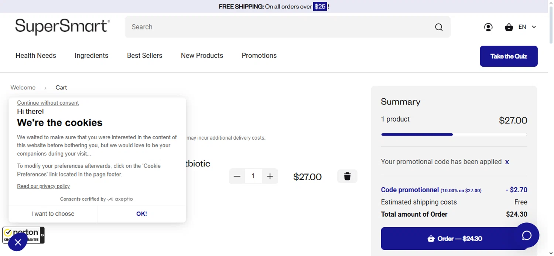This screenshot has width=554, height=256.
Task: Click the We're the cookies heading
Action: (59, 123)
